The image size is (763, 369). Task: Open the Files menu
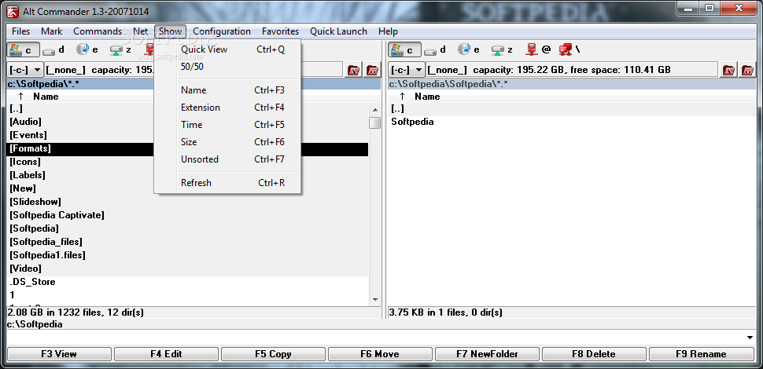[x=21, y=31]
